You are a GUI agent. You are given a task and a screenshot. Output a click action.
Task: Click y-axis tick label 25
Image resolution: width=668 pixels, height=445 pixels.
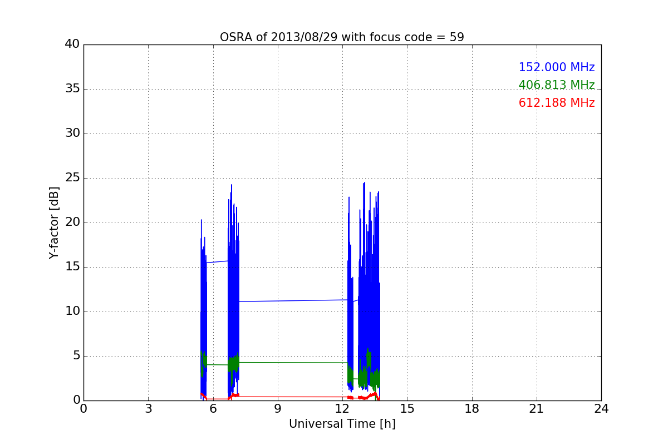(72, 178)
